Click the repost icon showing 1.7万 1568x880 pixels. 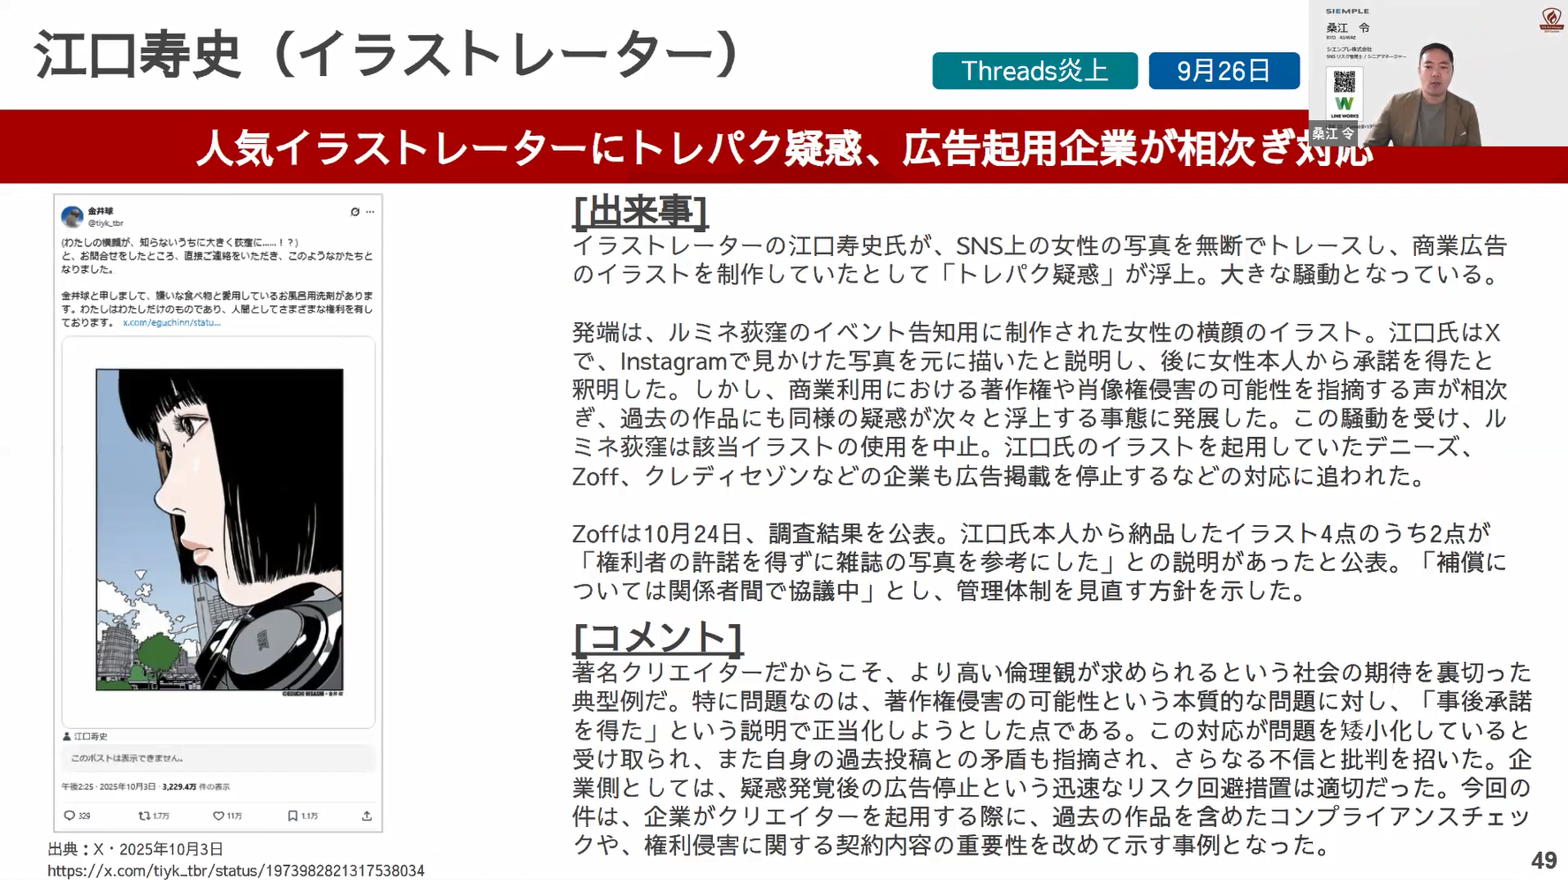pyautogui.click(x=144, y=816)
